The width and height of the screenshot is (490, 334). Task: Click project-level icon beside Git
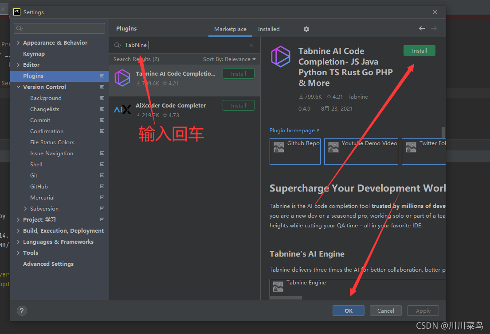[x=102, y=175]
